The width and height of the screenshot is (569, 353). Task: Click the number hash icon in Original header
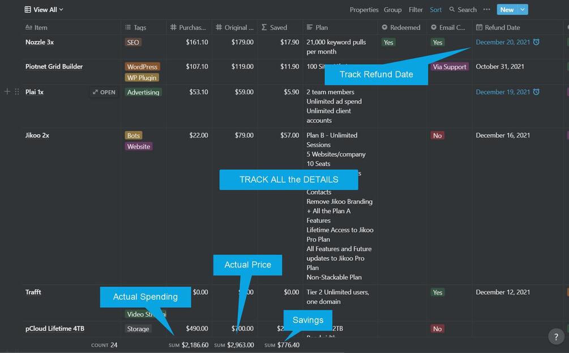[219, 28]
